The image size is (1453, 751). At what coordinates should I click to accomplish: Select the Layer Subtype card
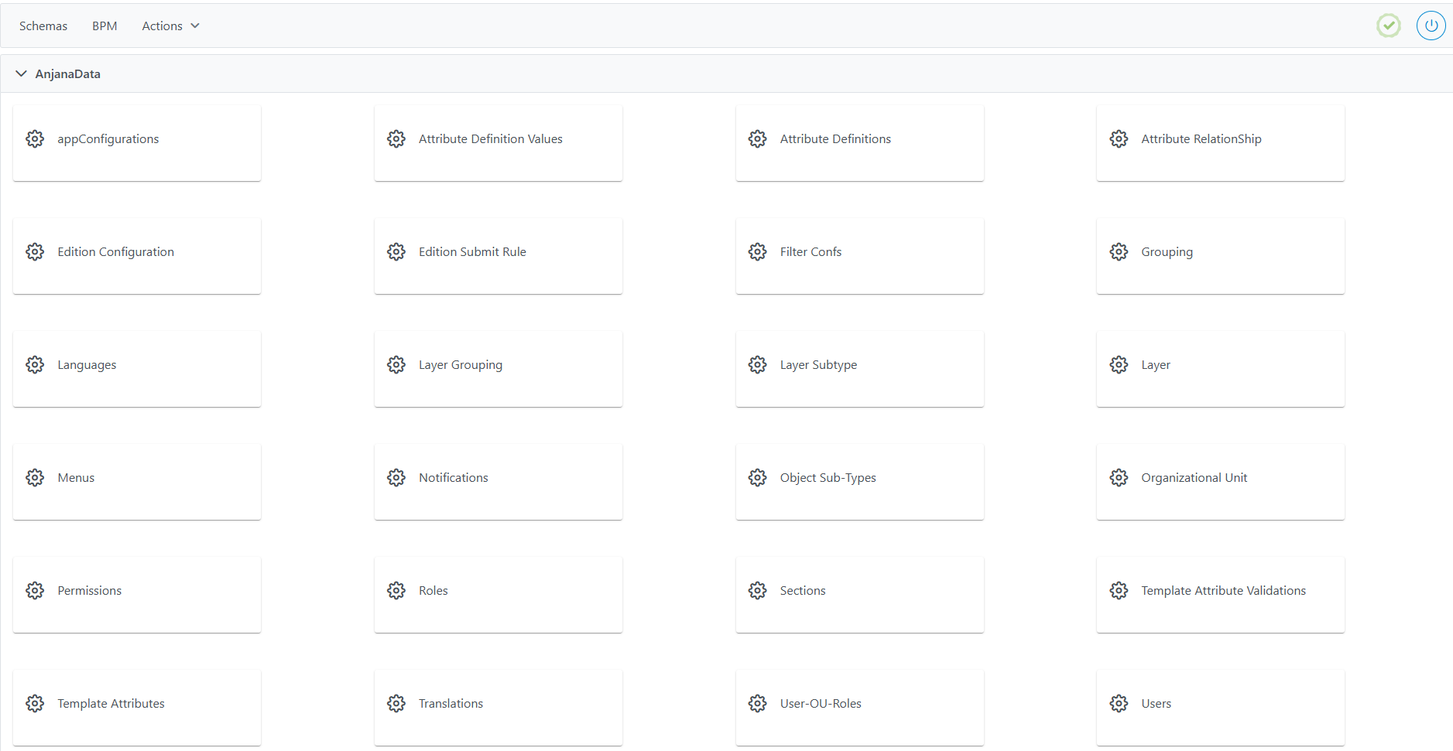pyautogui.click(x=859, y=369)
